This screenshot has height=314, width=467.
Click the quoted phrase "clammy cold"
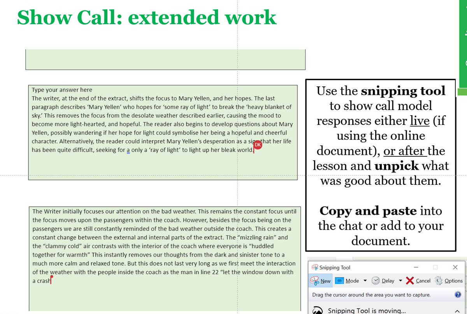tap(63, 246)
